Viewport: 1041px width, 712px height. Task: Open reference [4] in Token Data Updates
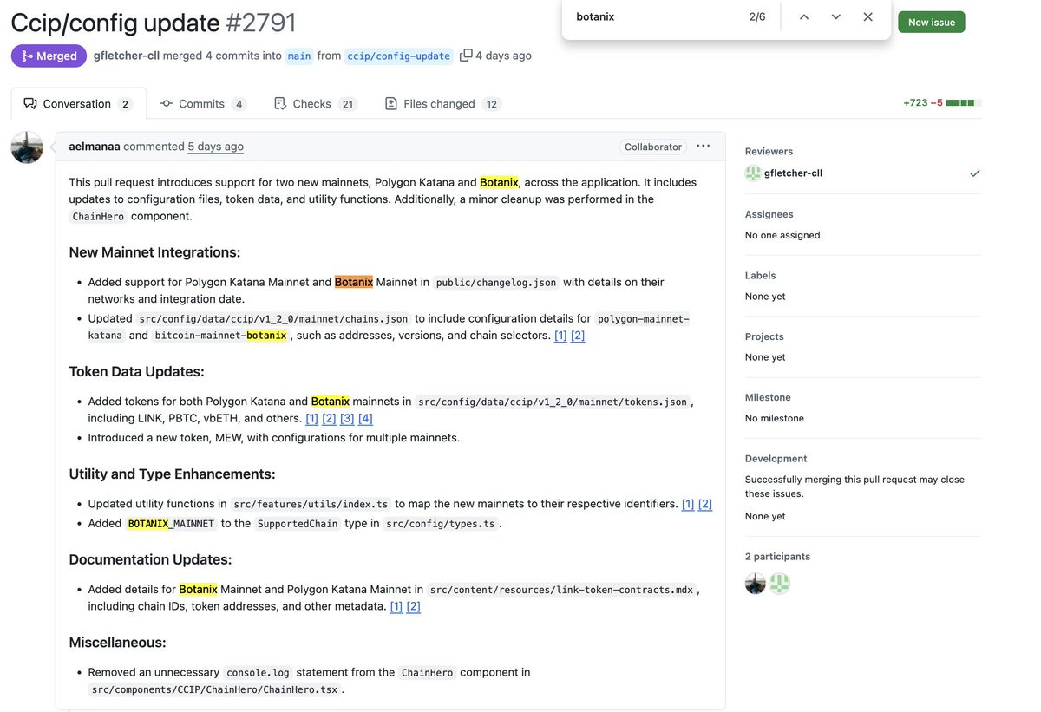(x=365, y=418)
